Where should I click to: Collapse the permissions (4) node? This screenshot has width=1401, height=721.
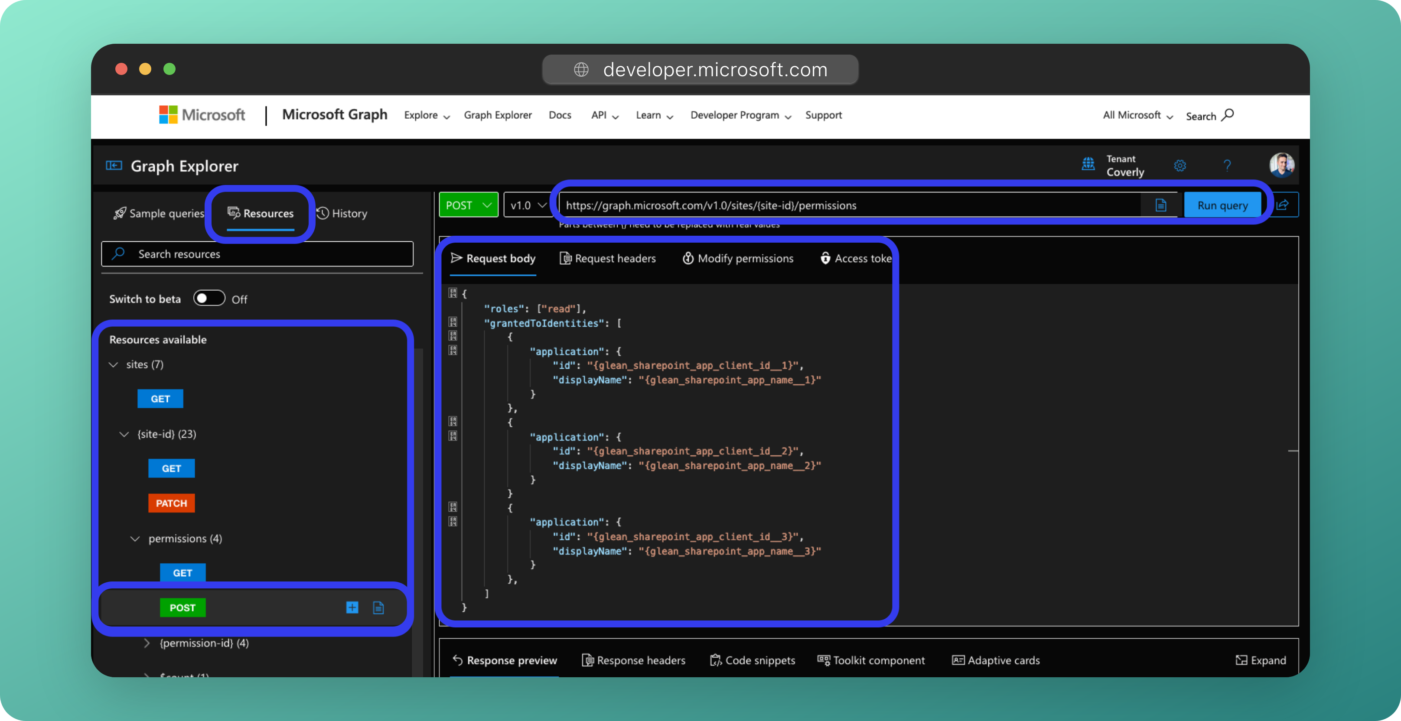(135, 538)
